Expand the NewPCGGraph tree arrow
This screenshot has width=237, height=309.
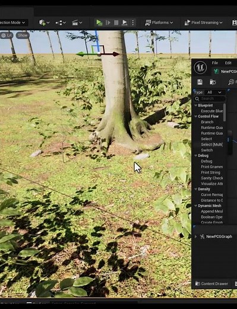coord(195,237)
